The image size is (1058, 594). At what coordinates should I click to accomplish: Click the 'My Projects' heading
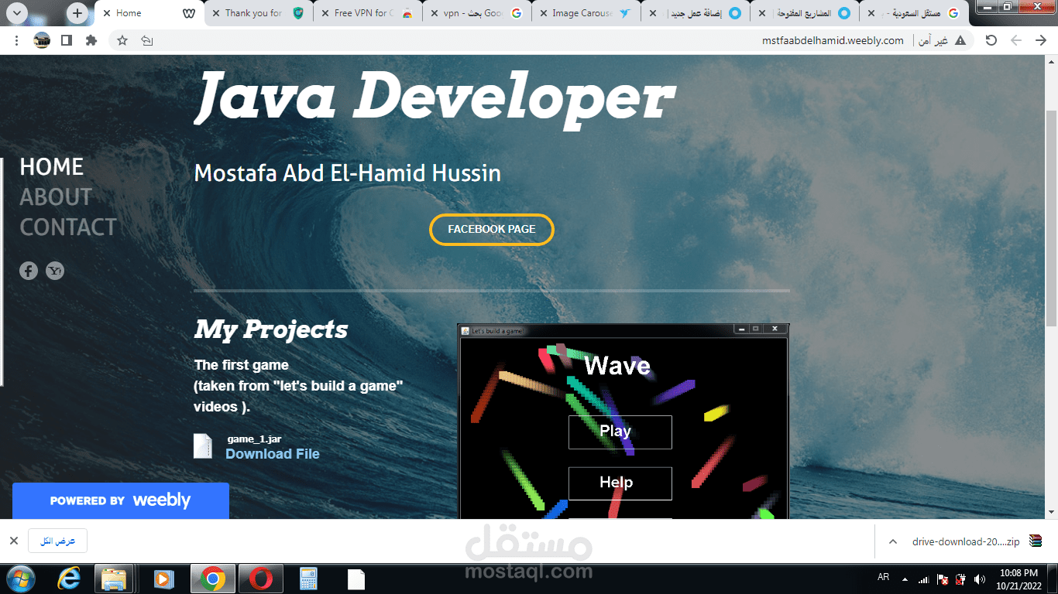271,329
